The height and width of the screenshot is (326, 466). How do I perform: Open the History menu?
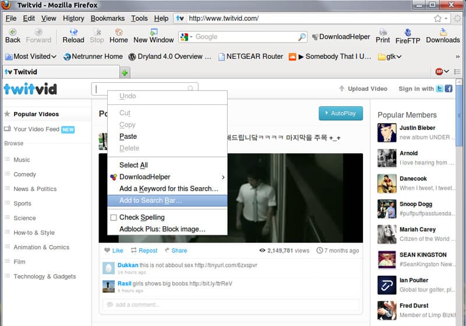tap(73, 19)
